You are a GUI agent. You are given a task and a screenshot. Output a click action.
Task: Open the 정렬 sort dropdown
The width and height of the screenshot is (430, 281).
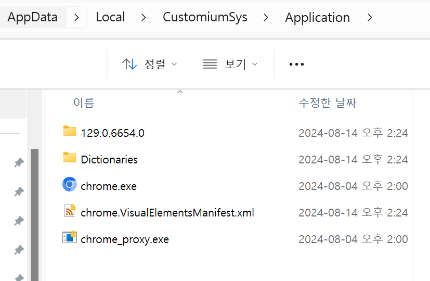tap(149, 64)
